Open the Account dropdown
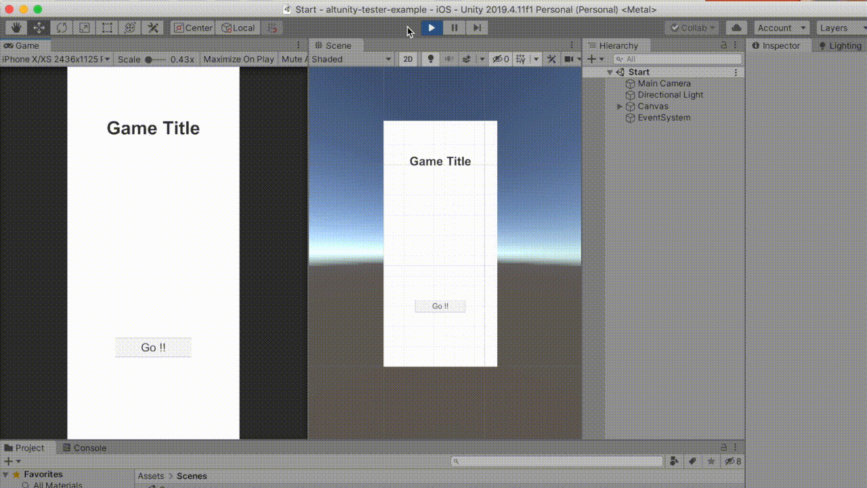The height and width of the screenshot is (488, 867). pyautogui.click(x=782, y=28)
